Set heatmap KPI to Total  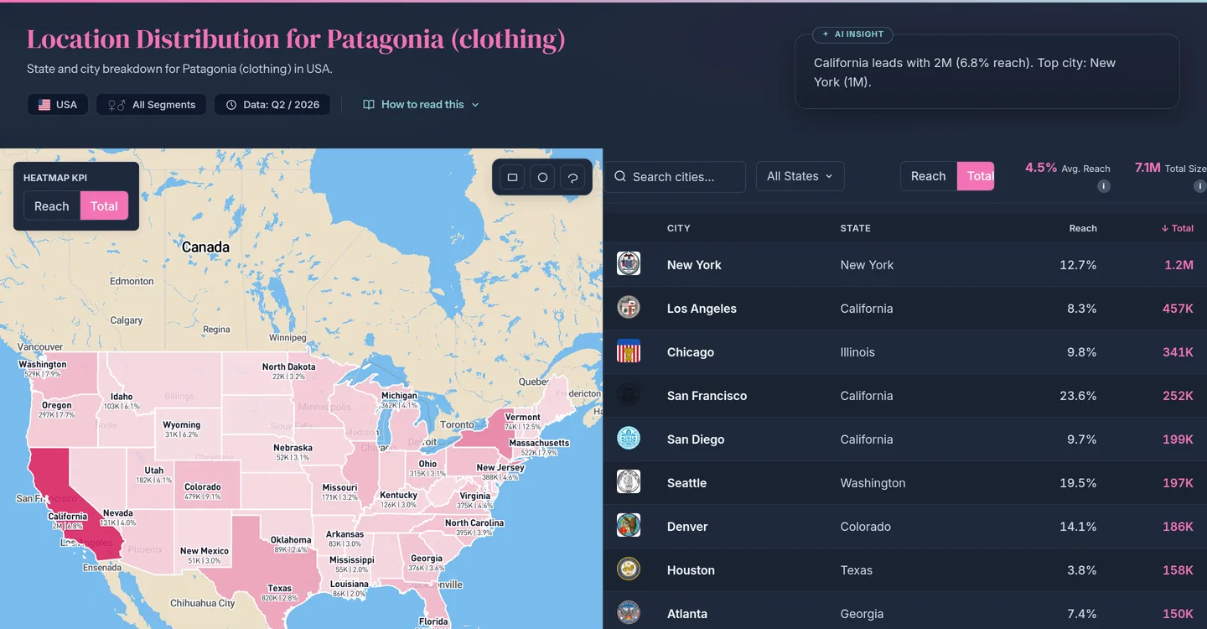pos(104,206)
